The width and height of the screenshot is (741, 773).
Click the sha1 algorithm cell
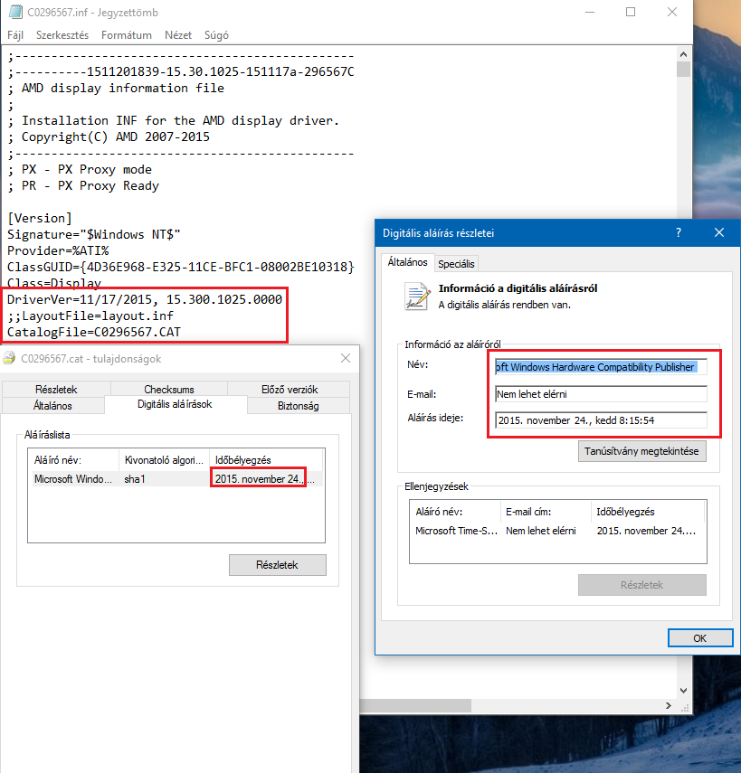[135, 478]
